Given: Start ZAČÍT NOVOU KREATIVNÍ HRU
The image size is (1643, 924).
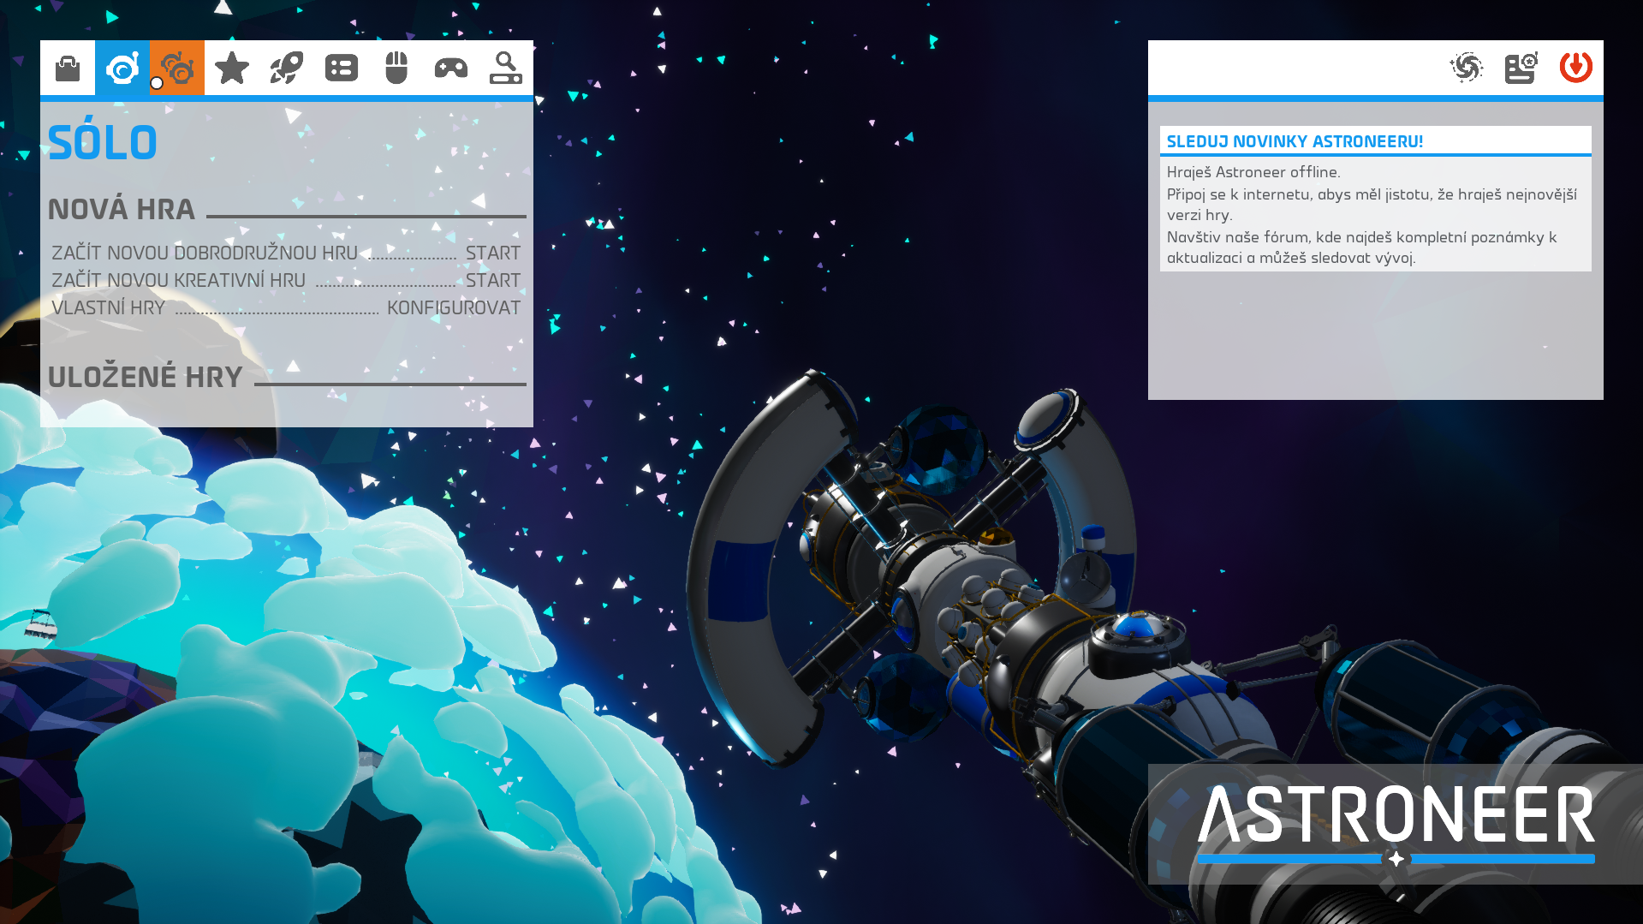Looking at the screenshot, I should click(286, 280).
